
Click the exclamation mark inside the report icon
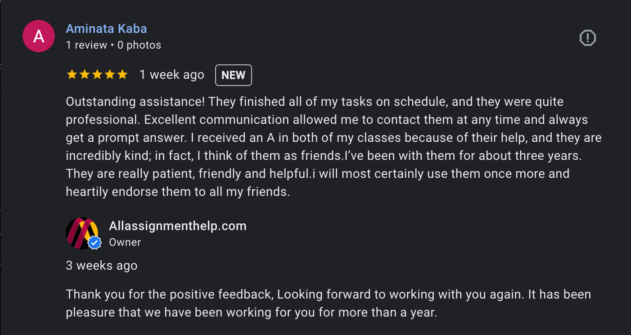588,38
